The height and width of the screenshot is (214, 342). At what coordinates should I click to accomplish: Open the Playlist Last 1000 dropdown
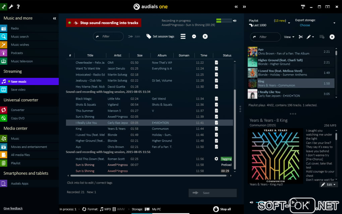pyautogui.click(x=289, y=23)
